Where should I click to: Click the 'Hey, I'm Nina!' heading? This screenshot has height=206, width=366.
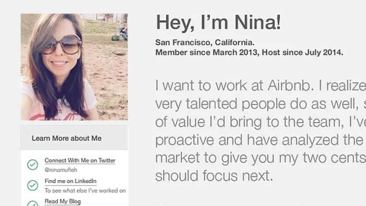tap(218, 22)
